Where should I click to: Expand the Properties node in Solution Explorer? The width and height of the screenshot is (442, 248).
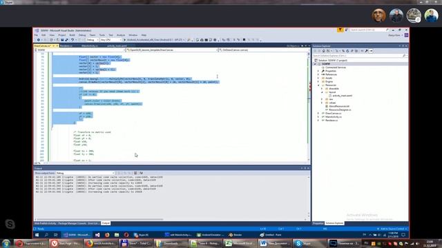[318, 71]
